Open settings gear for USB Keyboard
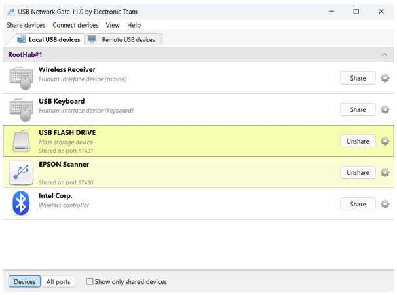The width and height of the screenshot is (397, 295). coord(385,109)
